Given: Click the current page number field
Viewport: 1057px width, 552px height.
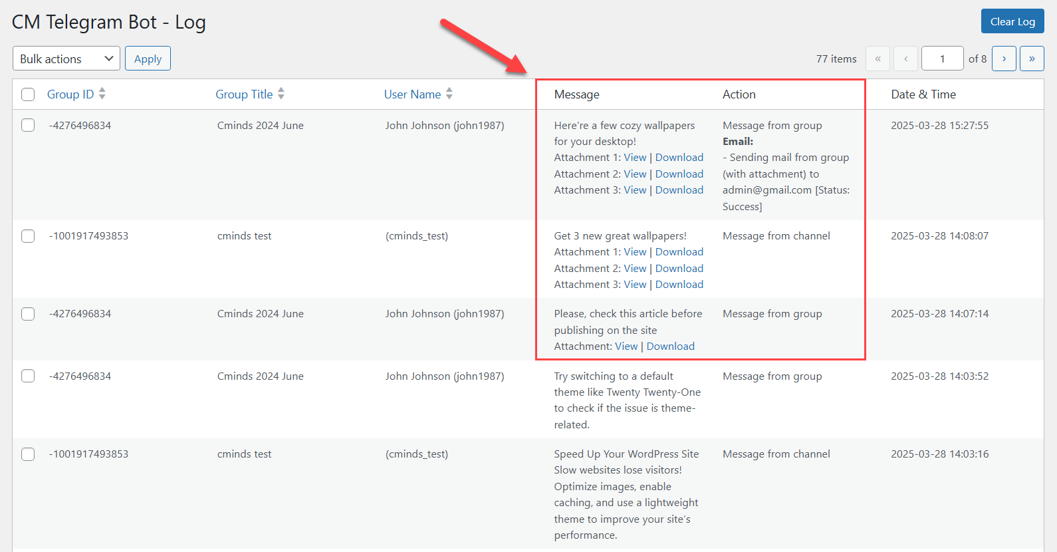Looking at the screenshot, I should 942,59.
